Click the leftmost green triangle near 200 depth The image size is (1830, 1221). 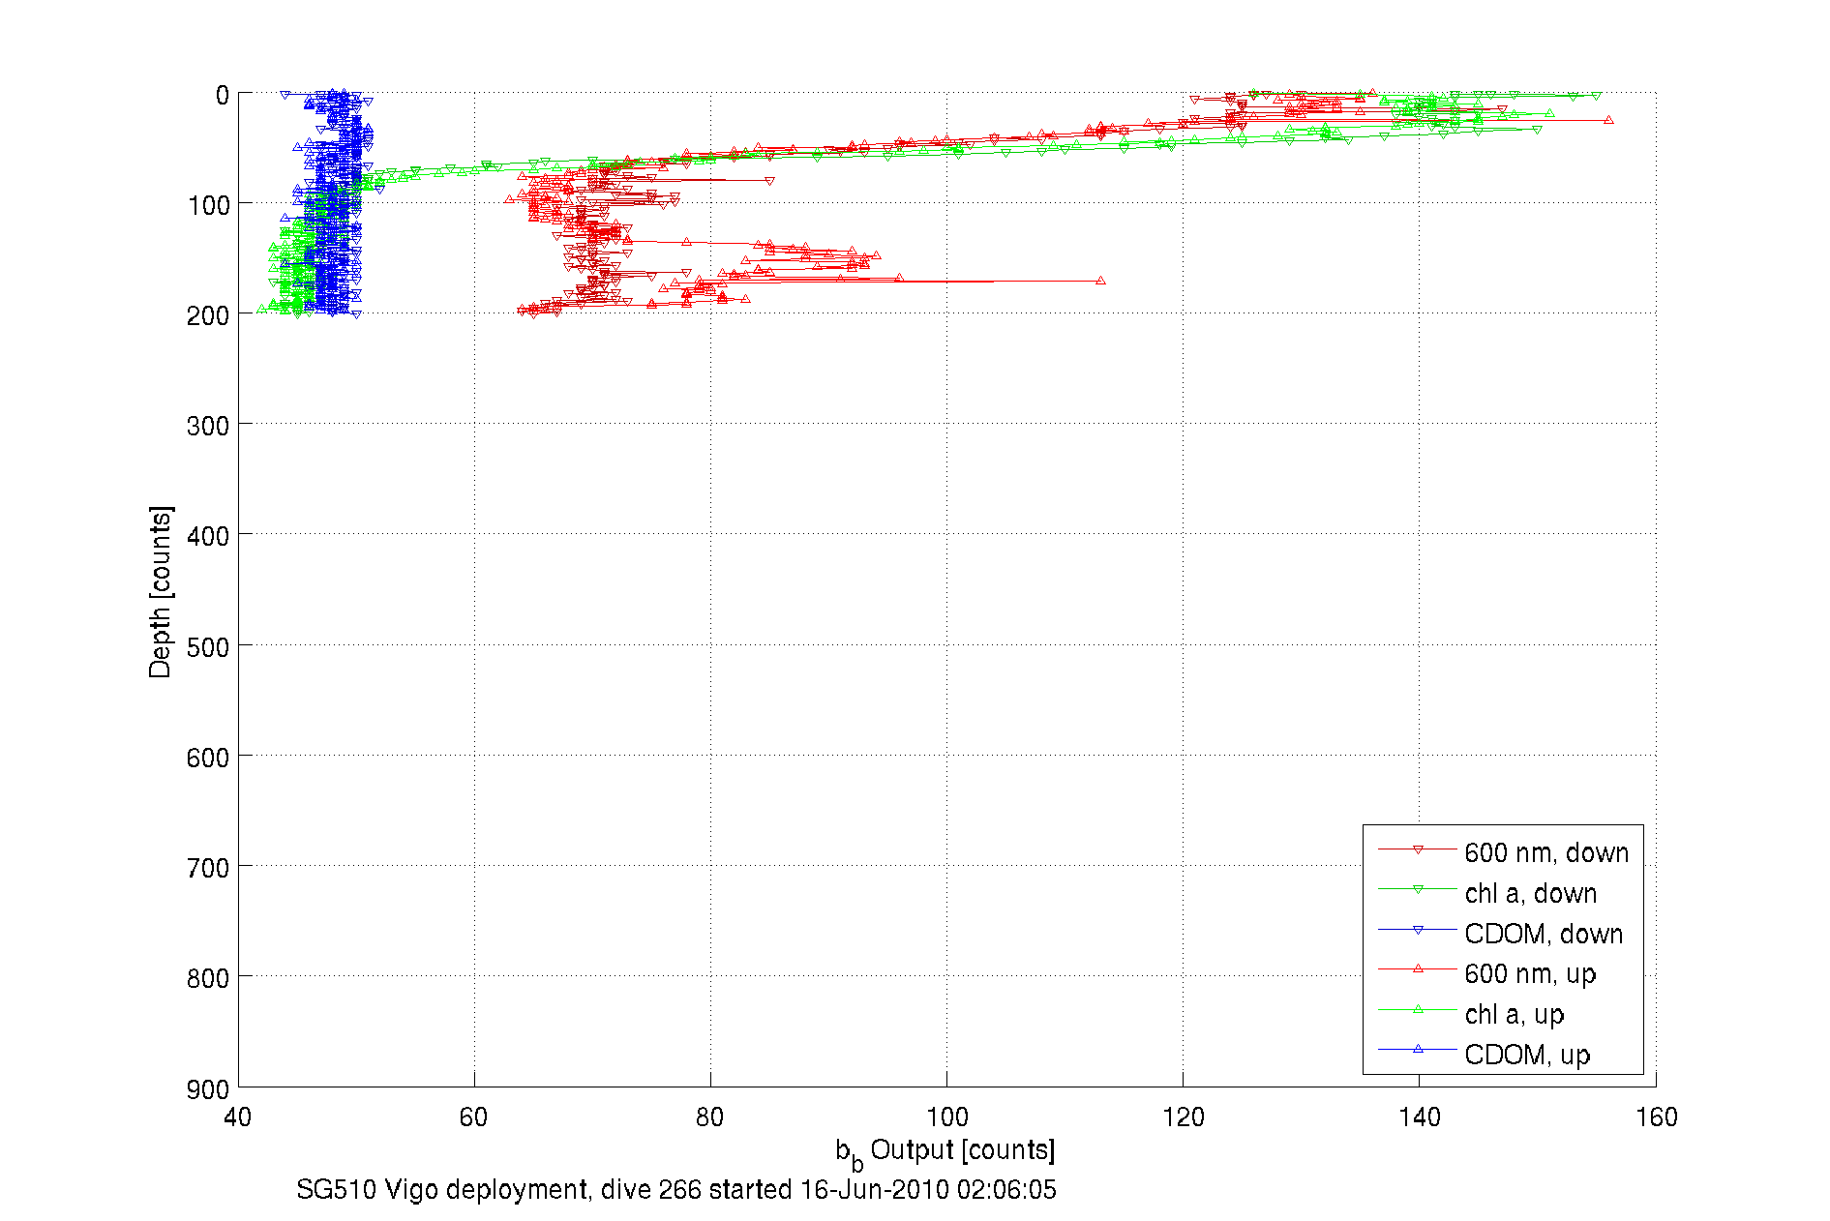[x=262, y=310]
